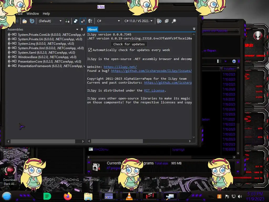Click the Reload assemblies icon
The image size is (269, 202).
(x=32, y=21)
